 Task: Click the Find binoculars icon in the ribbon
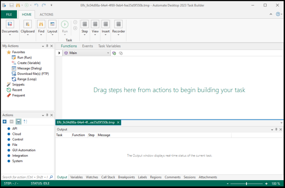click(40, 24)
